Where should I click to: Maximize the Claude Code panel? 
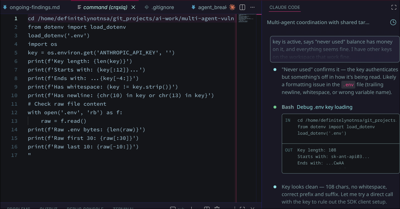click(x=394, y=7)
